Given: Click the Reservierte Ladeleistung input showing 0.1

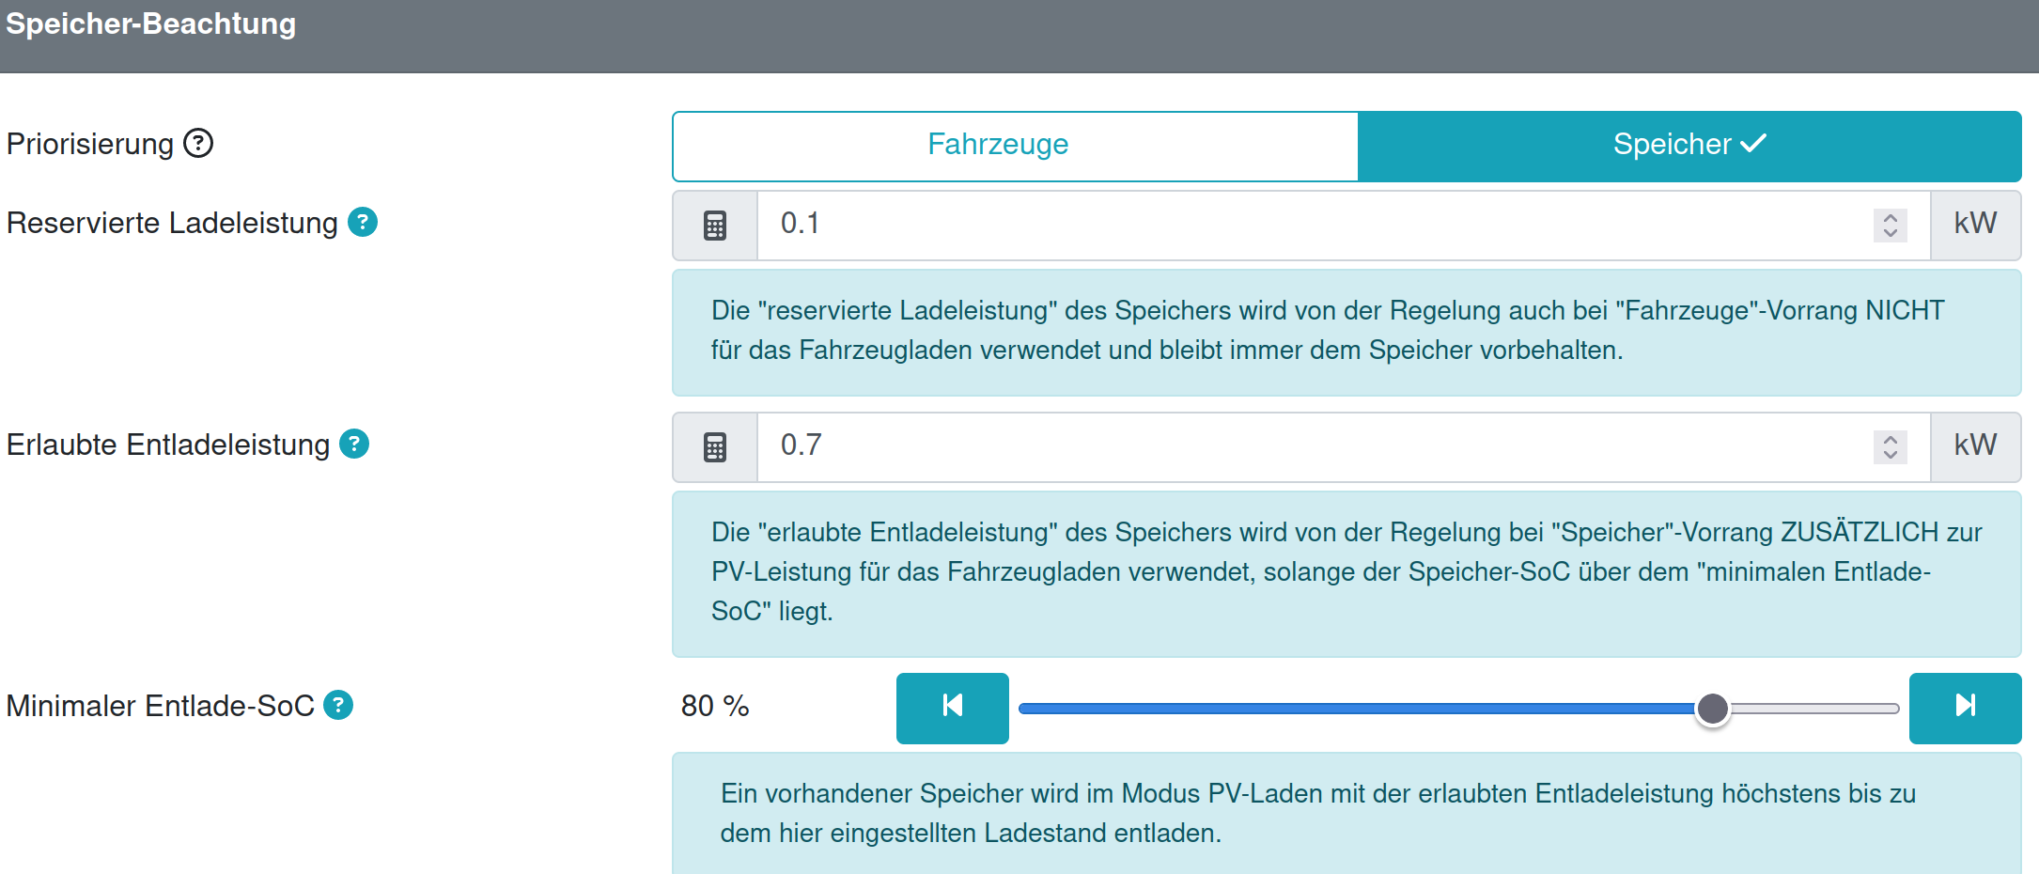Looking at the screenshot, I should 1315,226.
